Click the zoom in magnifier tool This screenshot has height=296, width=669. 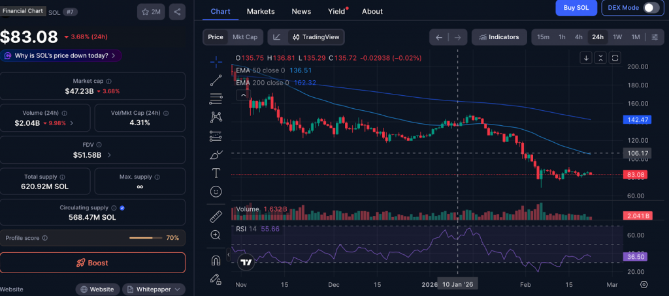click(216, 235)
